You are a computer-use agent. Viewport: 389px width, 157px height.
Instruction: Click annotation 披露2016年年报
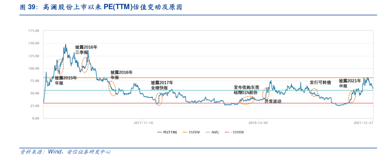(x=121, y=75)
